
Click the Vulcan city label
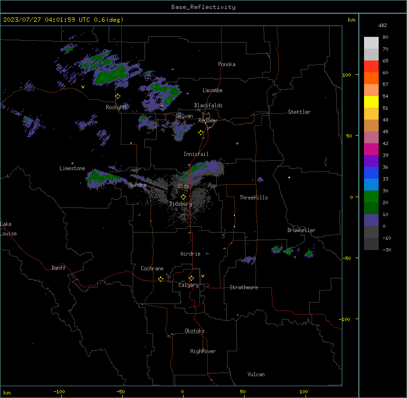(x=256, y=374)
